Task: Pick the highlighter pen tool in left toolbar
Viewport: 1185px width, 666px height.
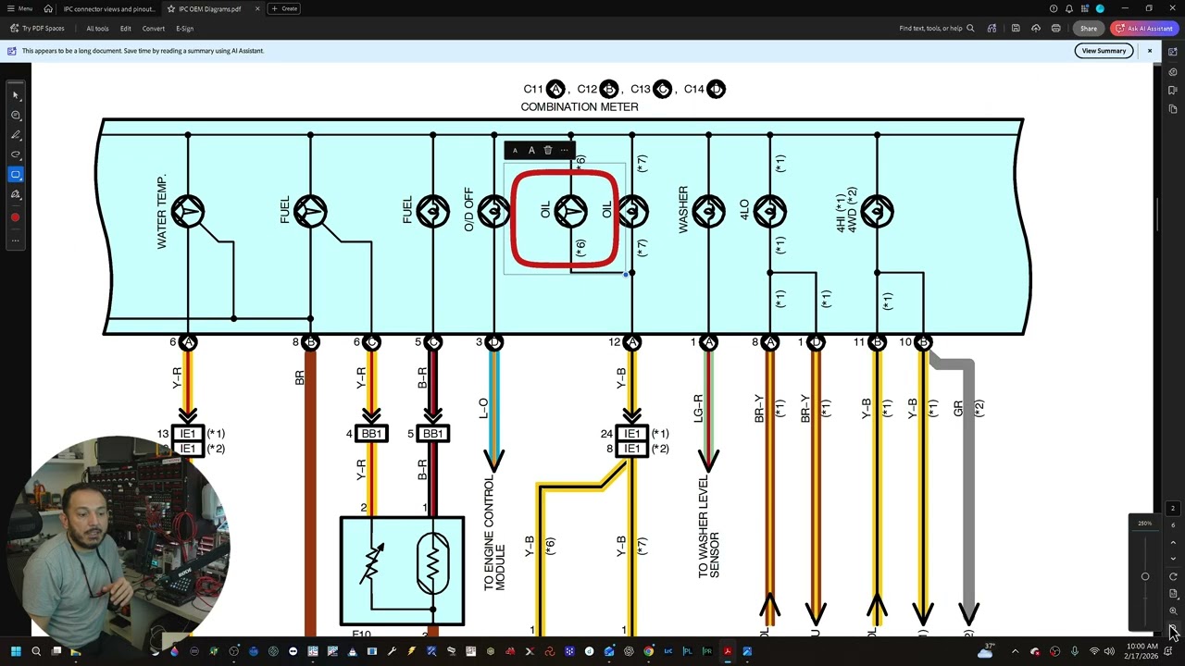Action: [x=16, y=135]
